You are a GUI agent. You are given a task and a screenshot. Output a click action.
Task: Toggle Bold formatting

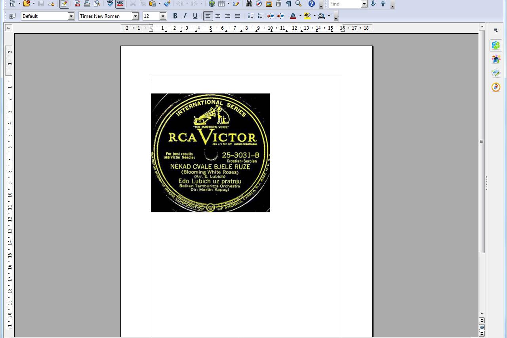(x=175, y=16)
